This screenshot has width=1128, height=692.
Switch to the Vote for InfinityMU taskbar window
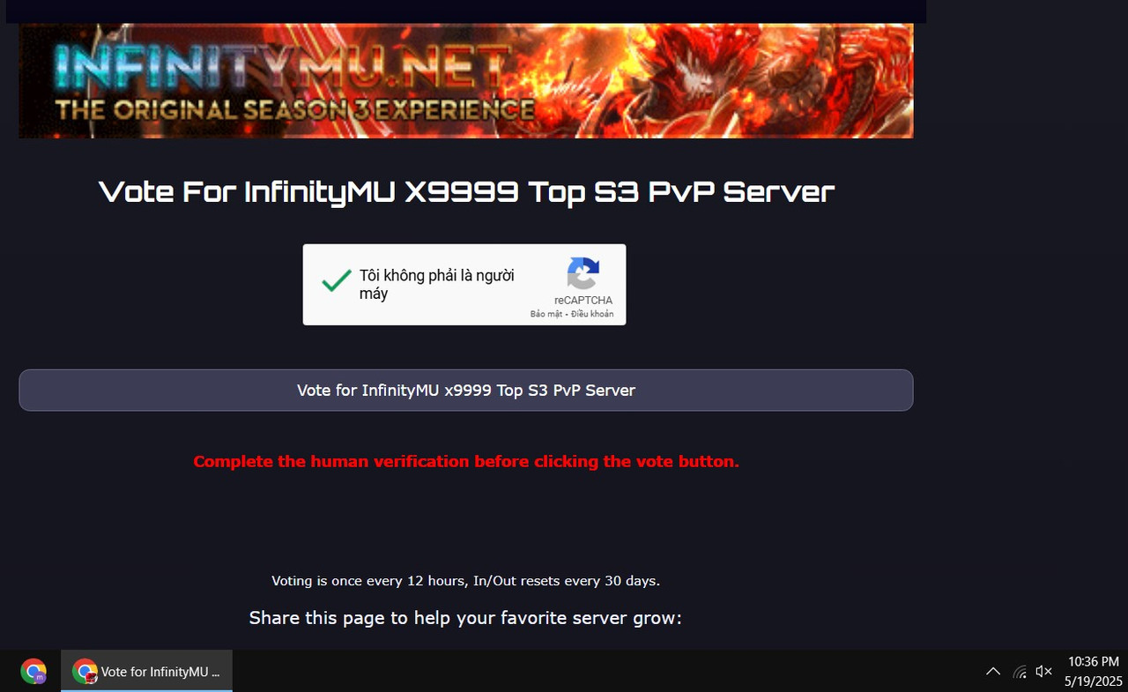tap(146, 672)
